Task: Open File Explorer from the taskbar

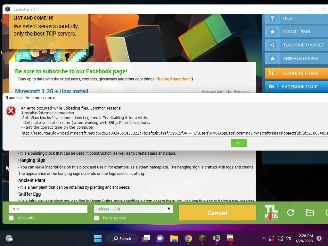Action: pyautogui.click(x=174, y=238)
